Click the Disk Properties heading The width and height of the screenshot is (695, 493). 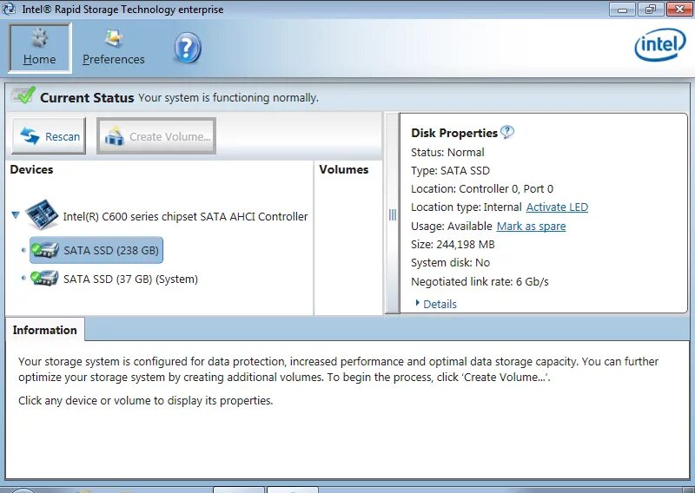click(453, 133)
